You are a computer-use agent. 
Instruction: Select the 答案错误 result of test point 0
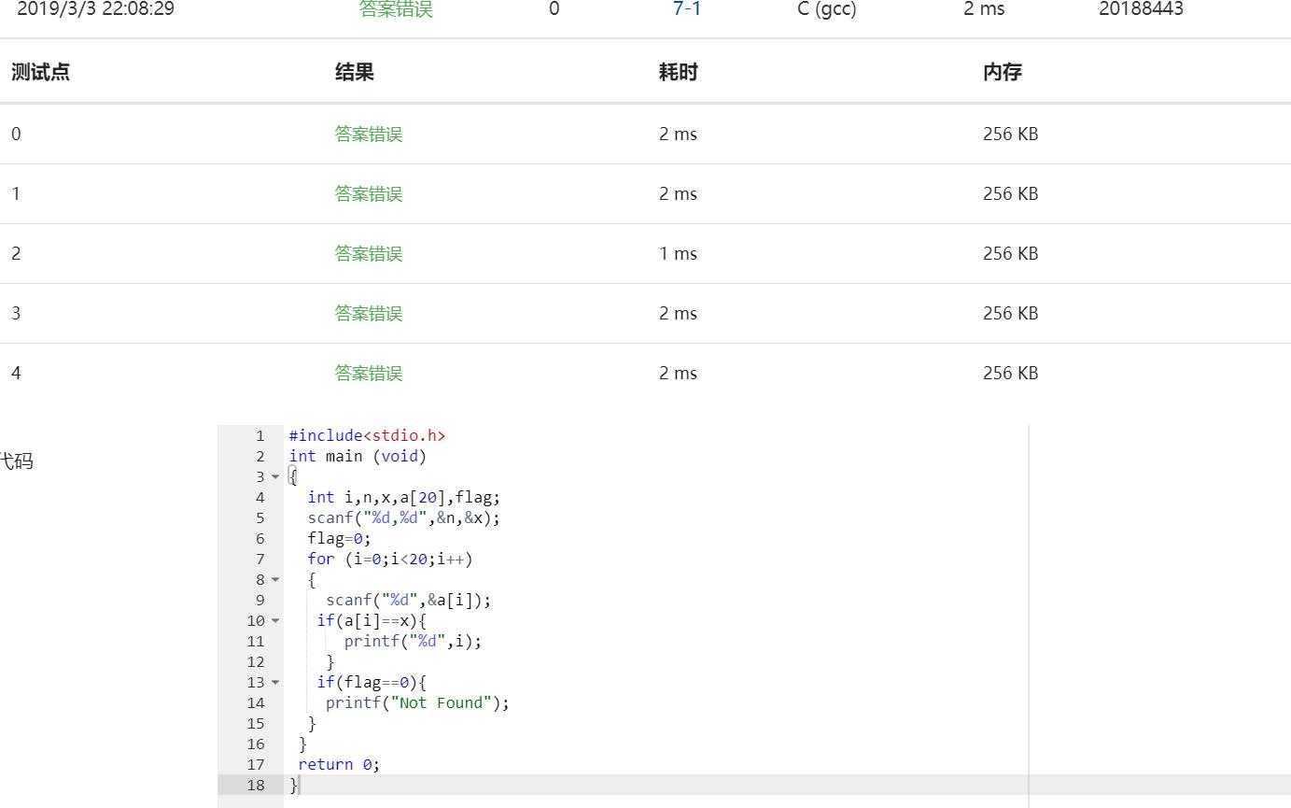tap(369, 134)
